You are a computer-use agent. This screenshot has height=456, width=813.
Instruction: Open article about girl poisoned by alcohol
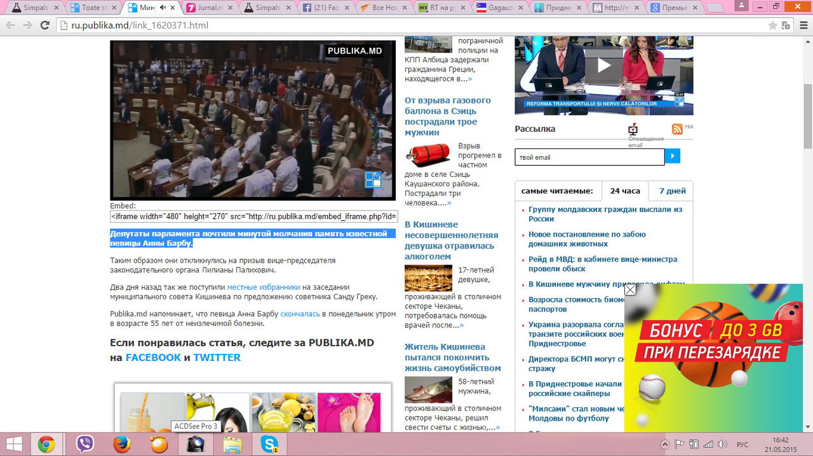click(452, 240)
